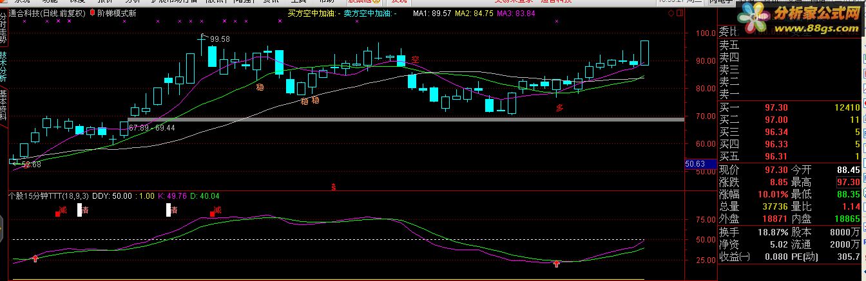Click the 稳 marker below the magenta MA peak
The image size is (866, 281).
[x=260, y=86]
